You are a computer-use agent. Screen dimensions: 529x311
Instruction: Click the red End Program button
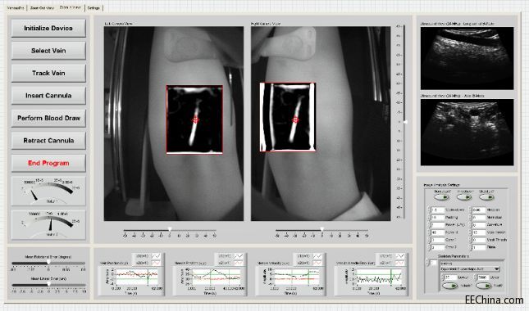[x=48, y=163]
